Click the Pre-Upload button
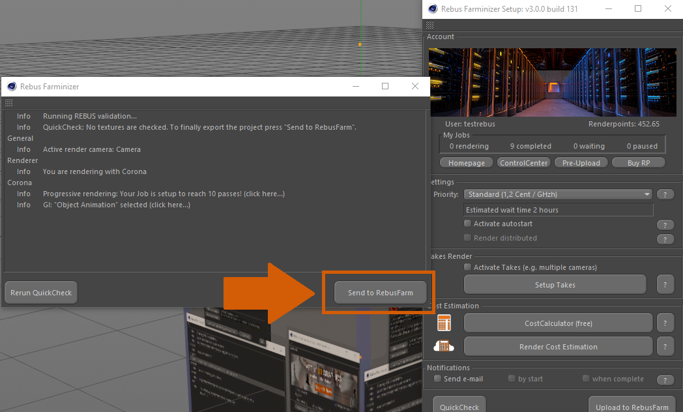 coord(581,163)
